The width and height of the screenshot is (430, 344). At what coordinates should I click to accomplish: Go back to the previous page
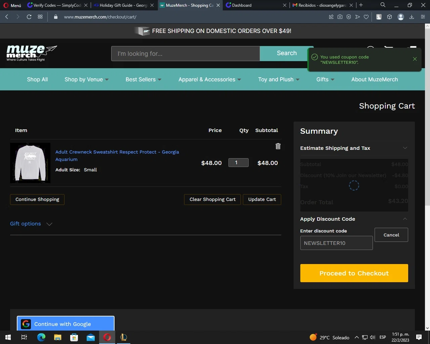(7, 17)
